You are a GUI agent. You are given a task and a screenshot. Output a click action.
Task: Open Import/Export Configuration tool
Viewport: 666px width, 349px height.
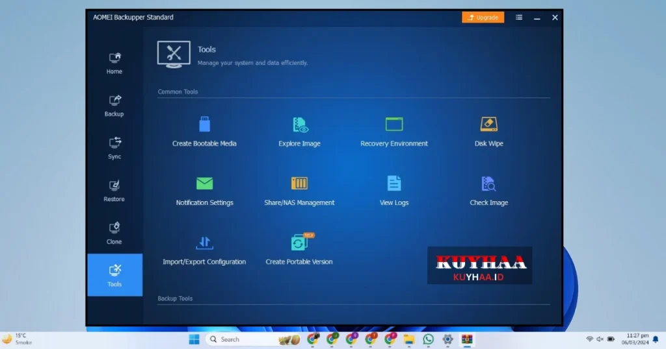pyautogui.click(x=204, y=250)
